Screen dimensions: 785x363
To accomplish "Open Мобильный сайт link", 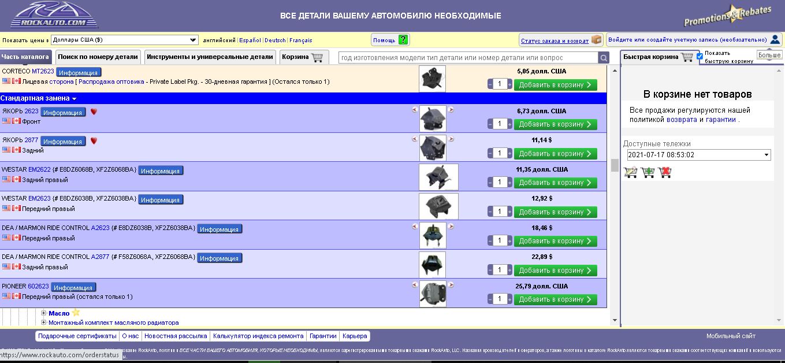I will pyautogui.click(x=731, y=336).
